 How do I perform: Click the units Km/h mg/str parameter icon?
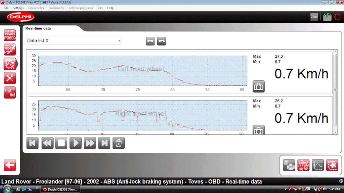(303, 165)
